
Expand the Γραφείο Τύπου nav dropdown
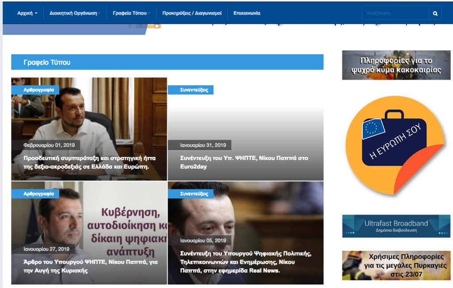(x=131, y=13)
